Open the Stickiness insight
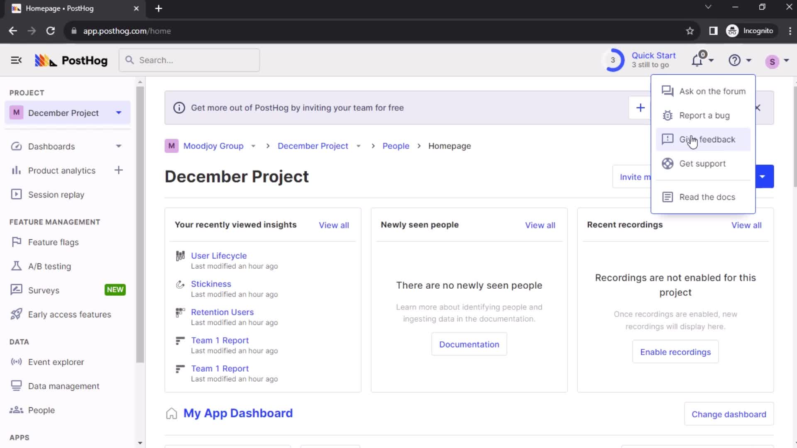 211,284
